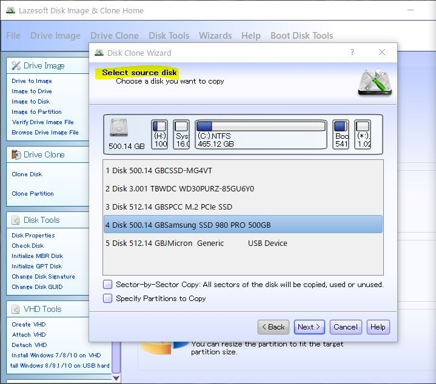
Task: Click the VHD Tools panel icon
Action: click(16, 309)
